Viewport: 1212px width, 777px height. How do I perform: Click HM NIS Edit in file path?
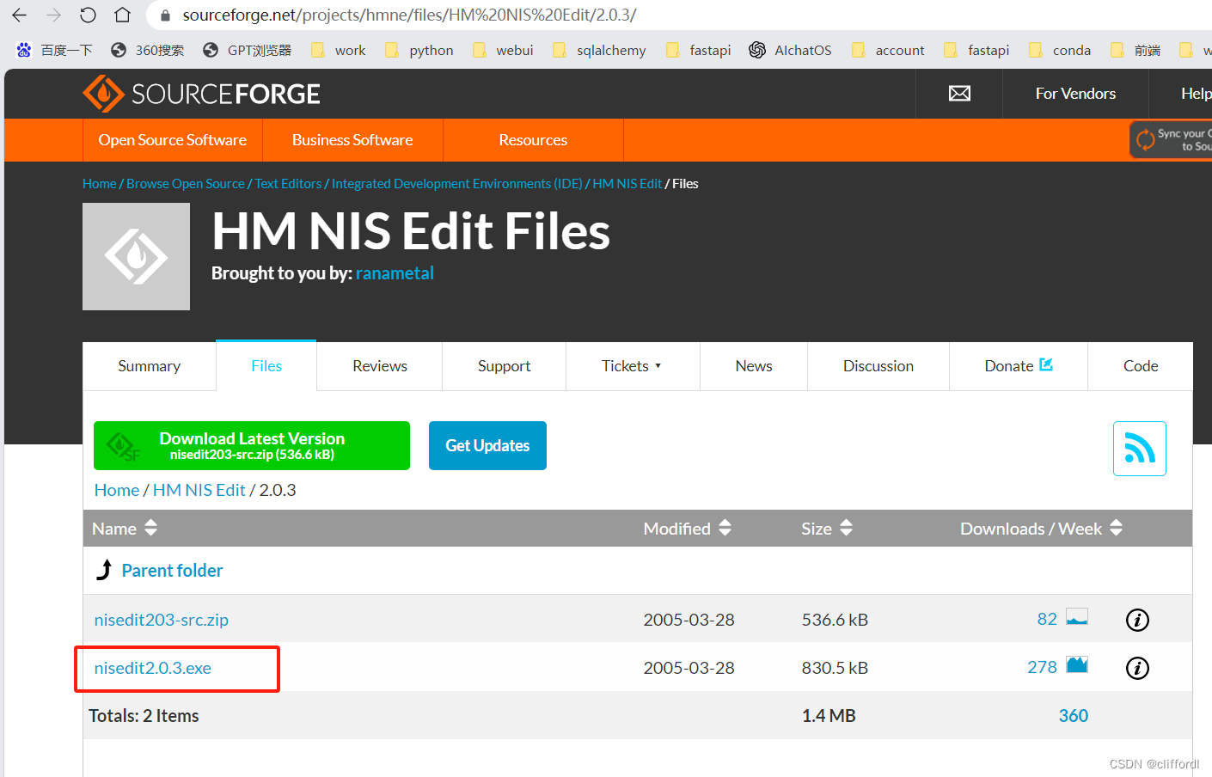tap(199, 490)
